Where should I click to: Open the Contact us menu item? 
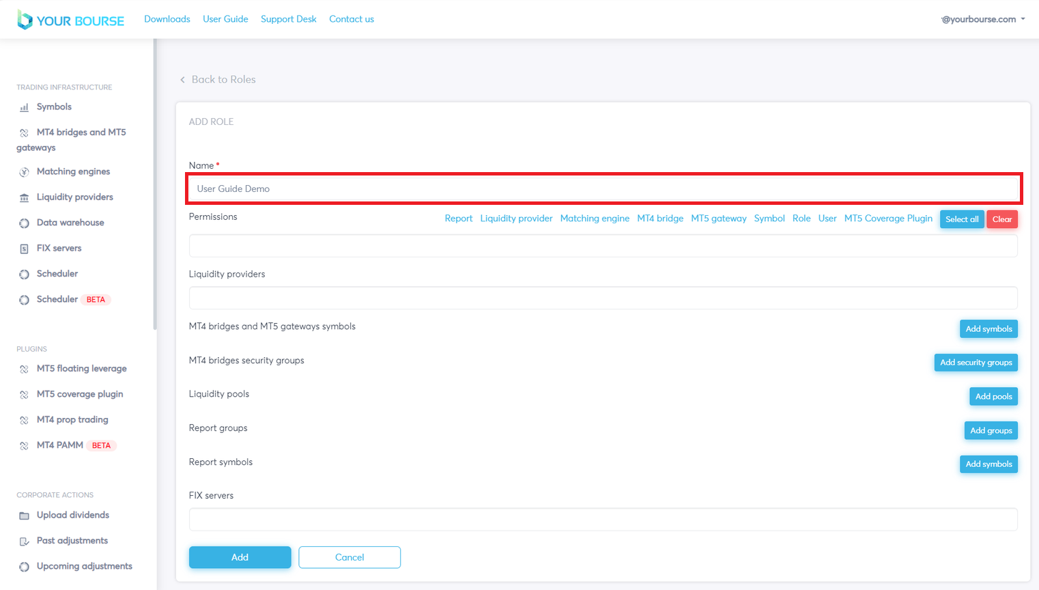coord(352,19)
